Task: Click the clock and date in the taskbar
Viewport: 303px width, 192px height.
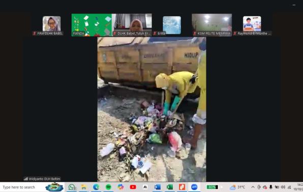Action: pos(298,187)
